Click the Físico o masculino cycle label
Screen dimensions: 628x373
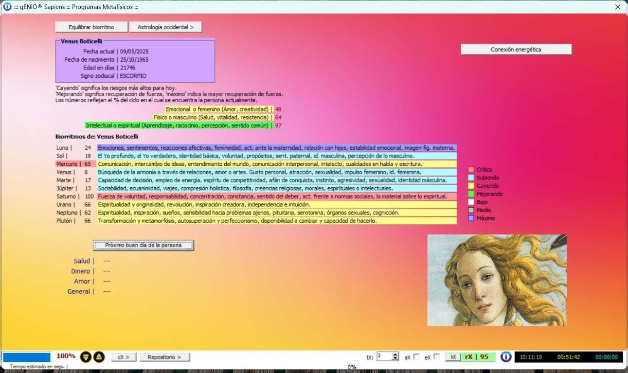(213, 117)
